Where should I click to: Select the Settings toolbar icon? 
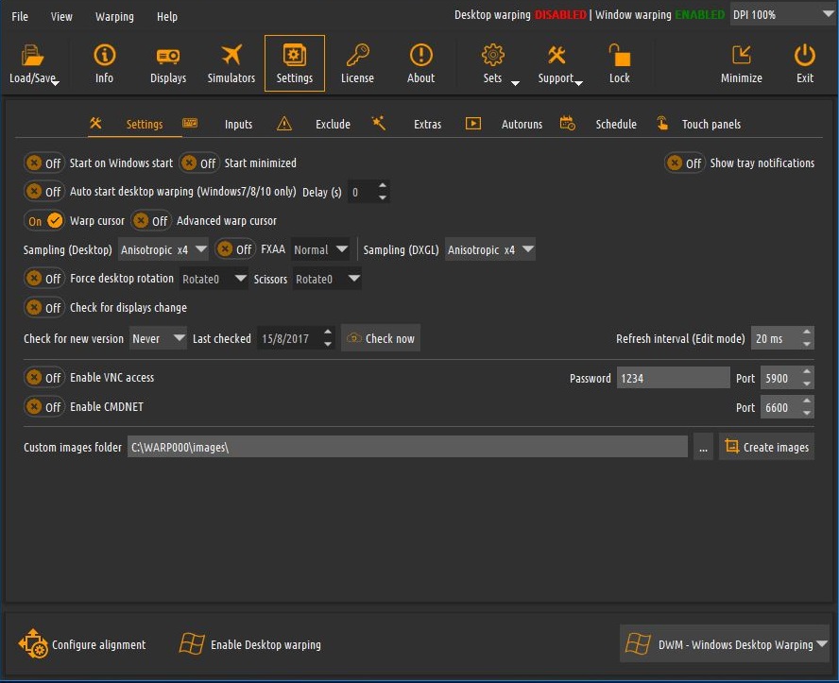294,55
